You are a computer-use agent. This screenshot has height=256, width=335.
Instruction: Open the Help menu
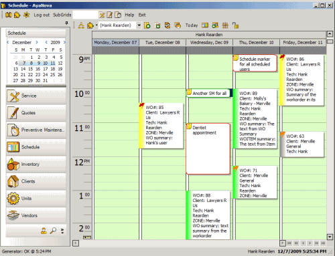(129, 15)
